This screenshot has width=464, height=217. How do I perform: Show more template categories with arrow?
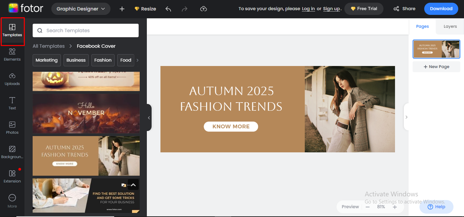click(x=137, y=60)
